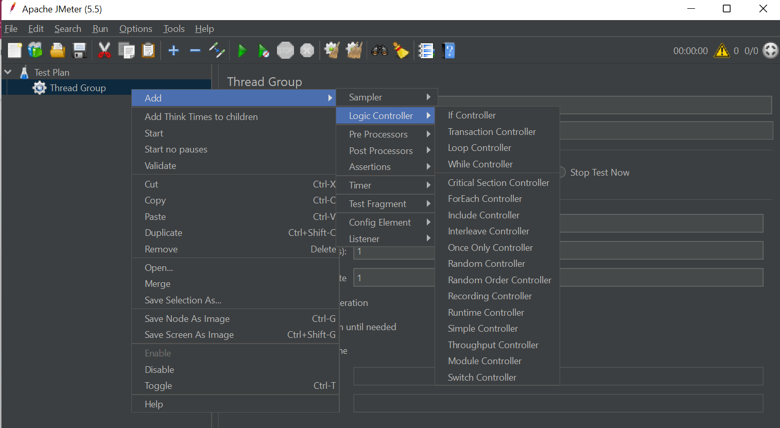The height and width of the screenshot is (428, 780).
Task: Collapse the Test Plan tree node
Action: pyautogui.click(x=8, y=72)
